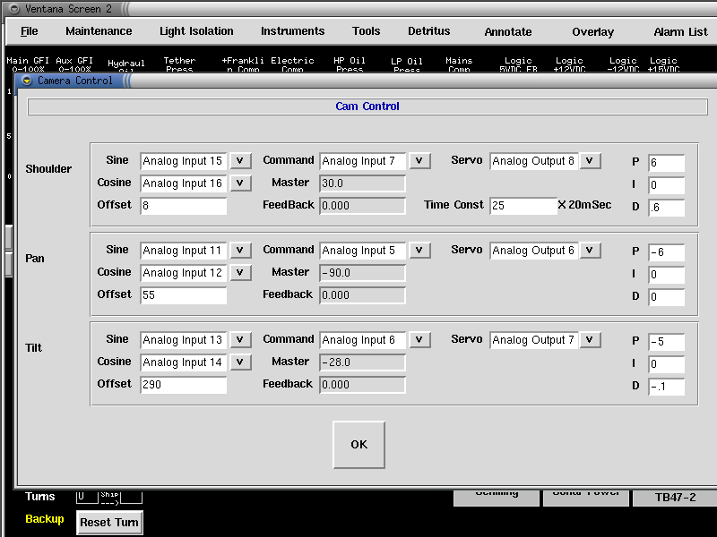
Task: Open the Detritus menu
Action: tap(429, 31)
